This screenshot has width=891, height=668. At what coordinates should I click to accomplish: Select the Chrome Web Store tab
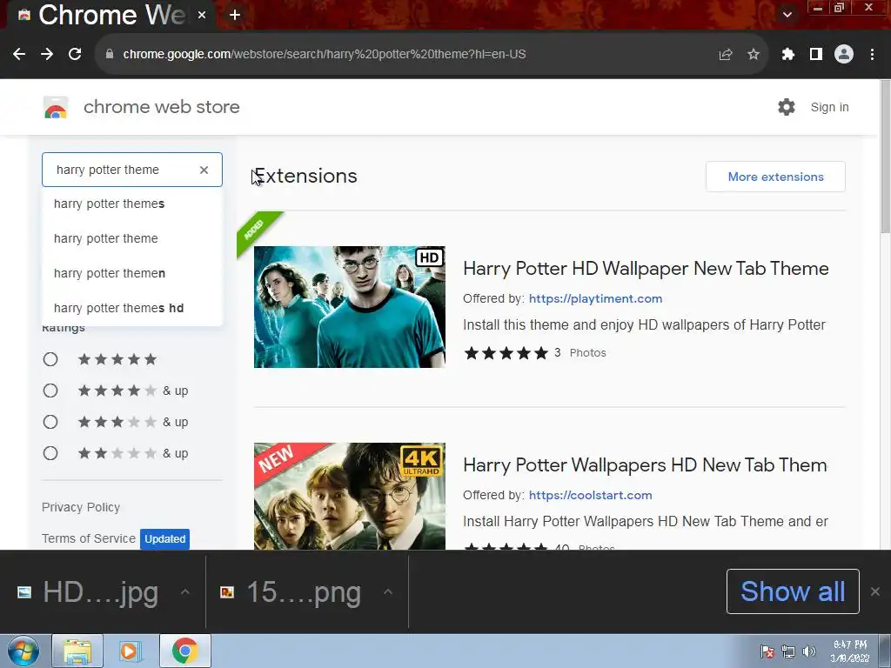point(111,16)
